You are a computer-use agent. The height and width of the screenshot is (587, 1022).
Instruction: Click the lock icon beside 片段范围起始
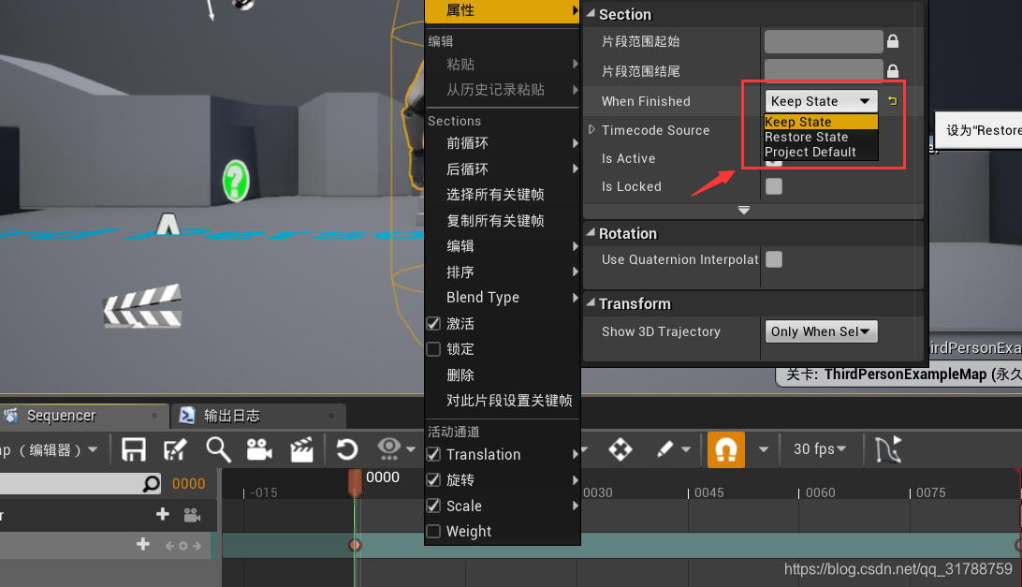893,41
